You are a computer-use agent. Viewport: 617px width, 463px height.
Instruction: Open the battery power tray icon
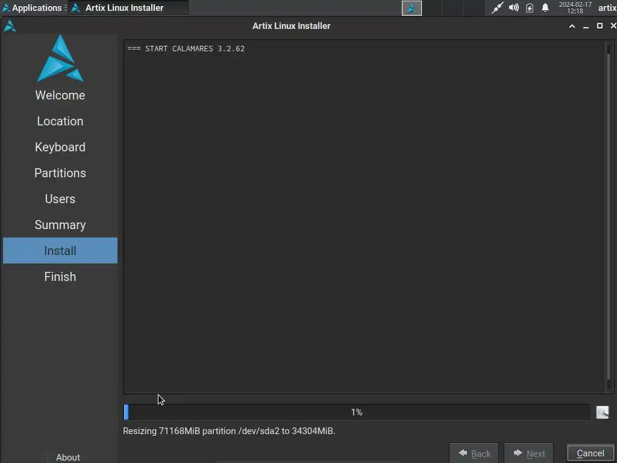[x=530, y=7]
